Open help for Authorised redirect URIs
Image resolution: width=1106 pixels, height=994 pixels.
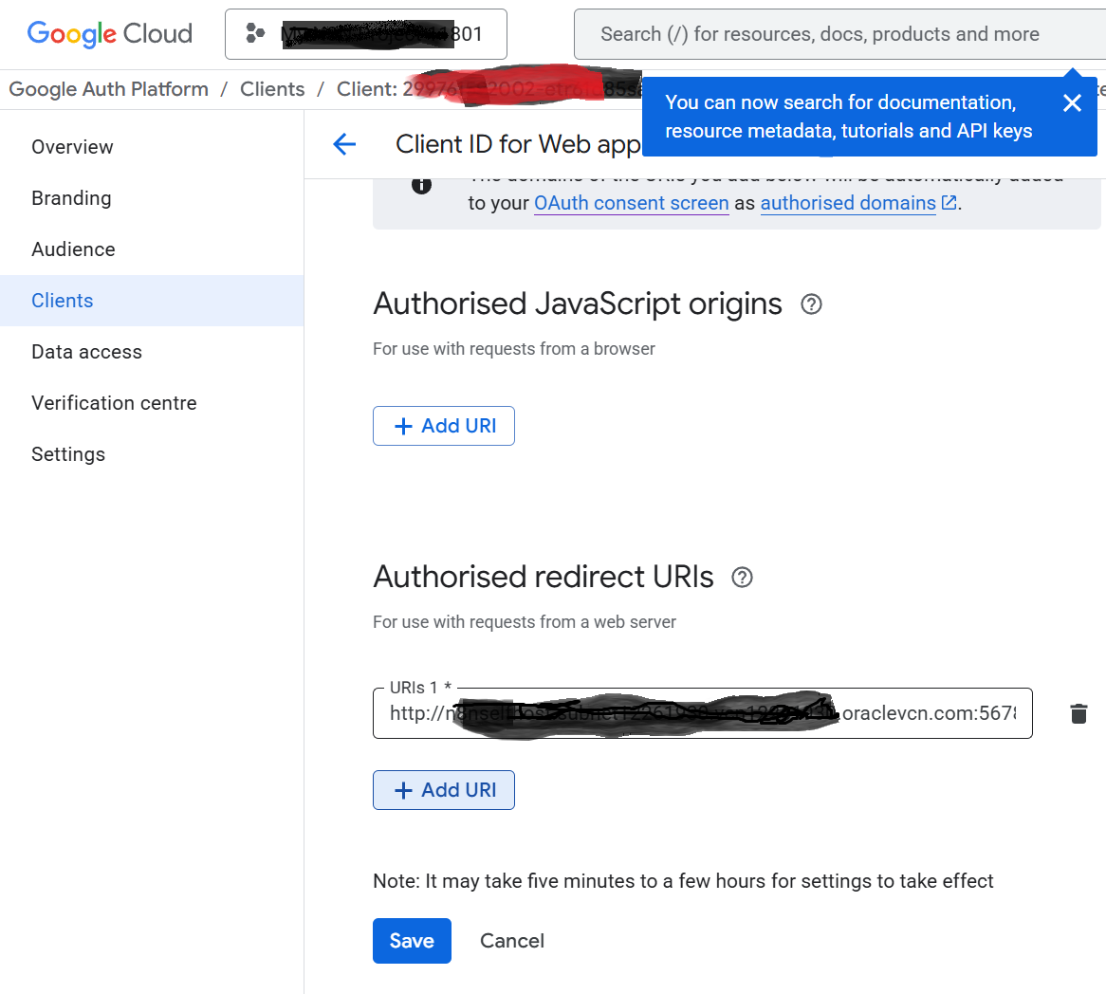click(x=743, y=578)
